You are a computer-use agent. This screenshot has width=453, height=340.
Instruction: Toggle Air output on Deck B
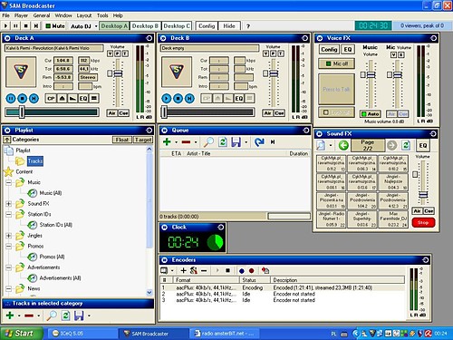[267, 113]
